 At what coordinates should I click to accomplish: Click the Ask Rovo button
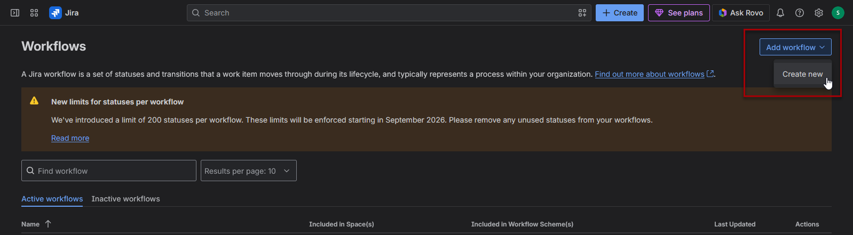click(x=741, y=13)
